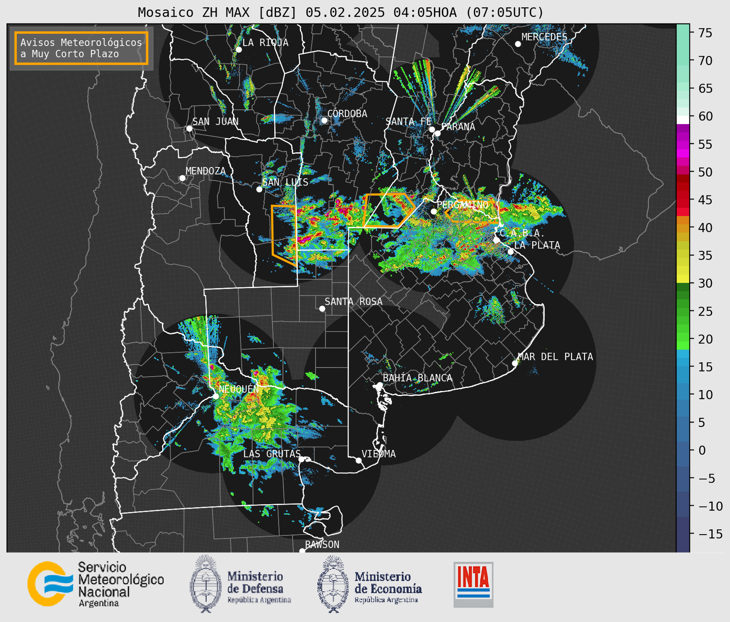Click the PARANA city label
Viewport: 730px width, 622px height.
point(458,127)
